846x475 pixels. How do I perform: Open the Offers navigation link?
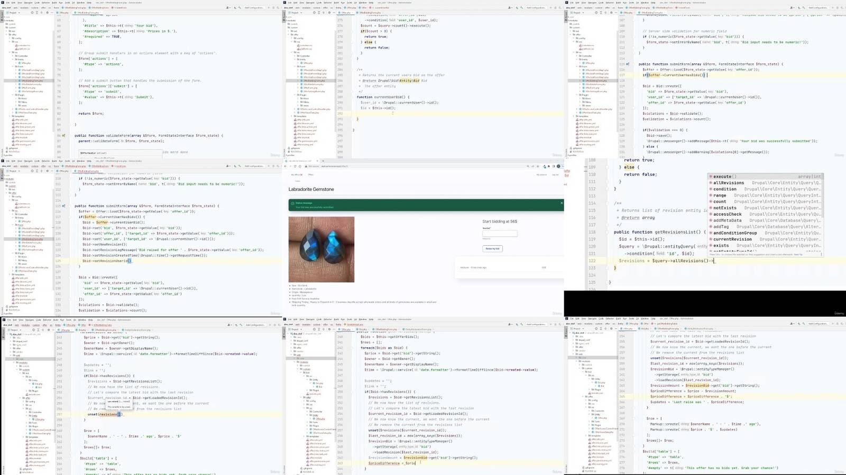click(310, 175)
